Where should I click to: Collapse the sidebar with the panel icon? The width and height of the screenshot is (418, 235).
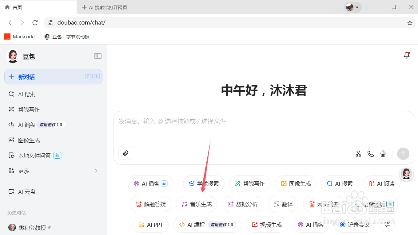98,56
